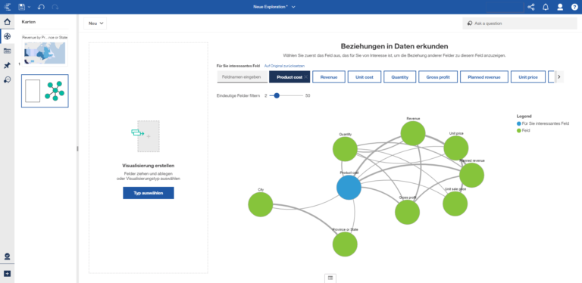
Task: Click the Quantity node in diagram
Action: click(x=345, y=149)
